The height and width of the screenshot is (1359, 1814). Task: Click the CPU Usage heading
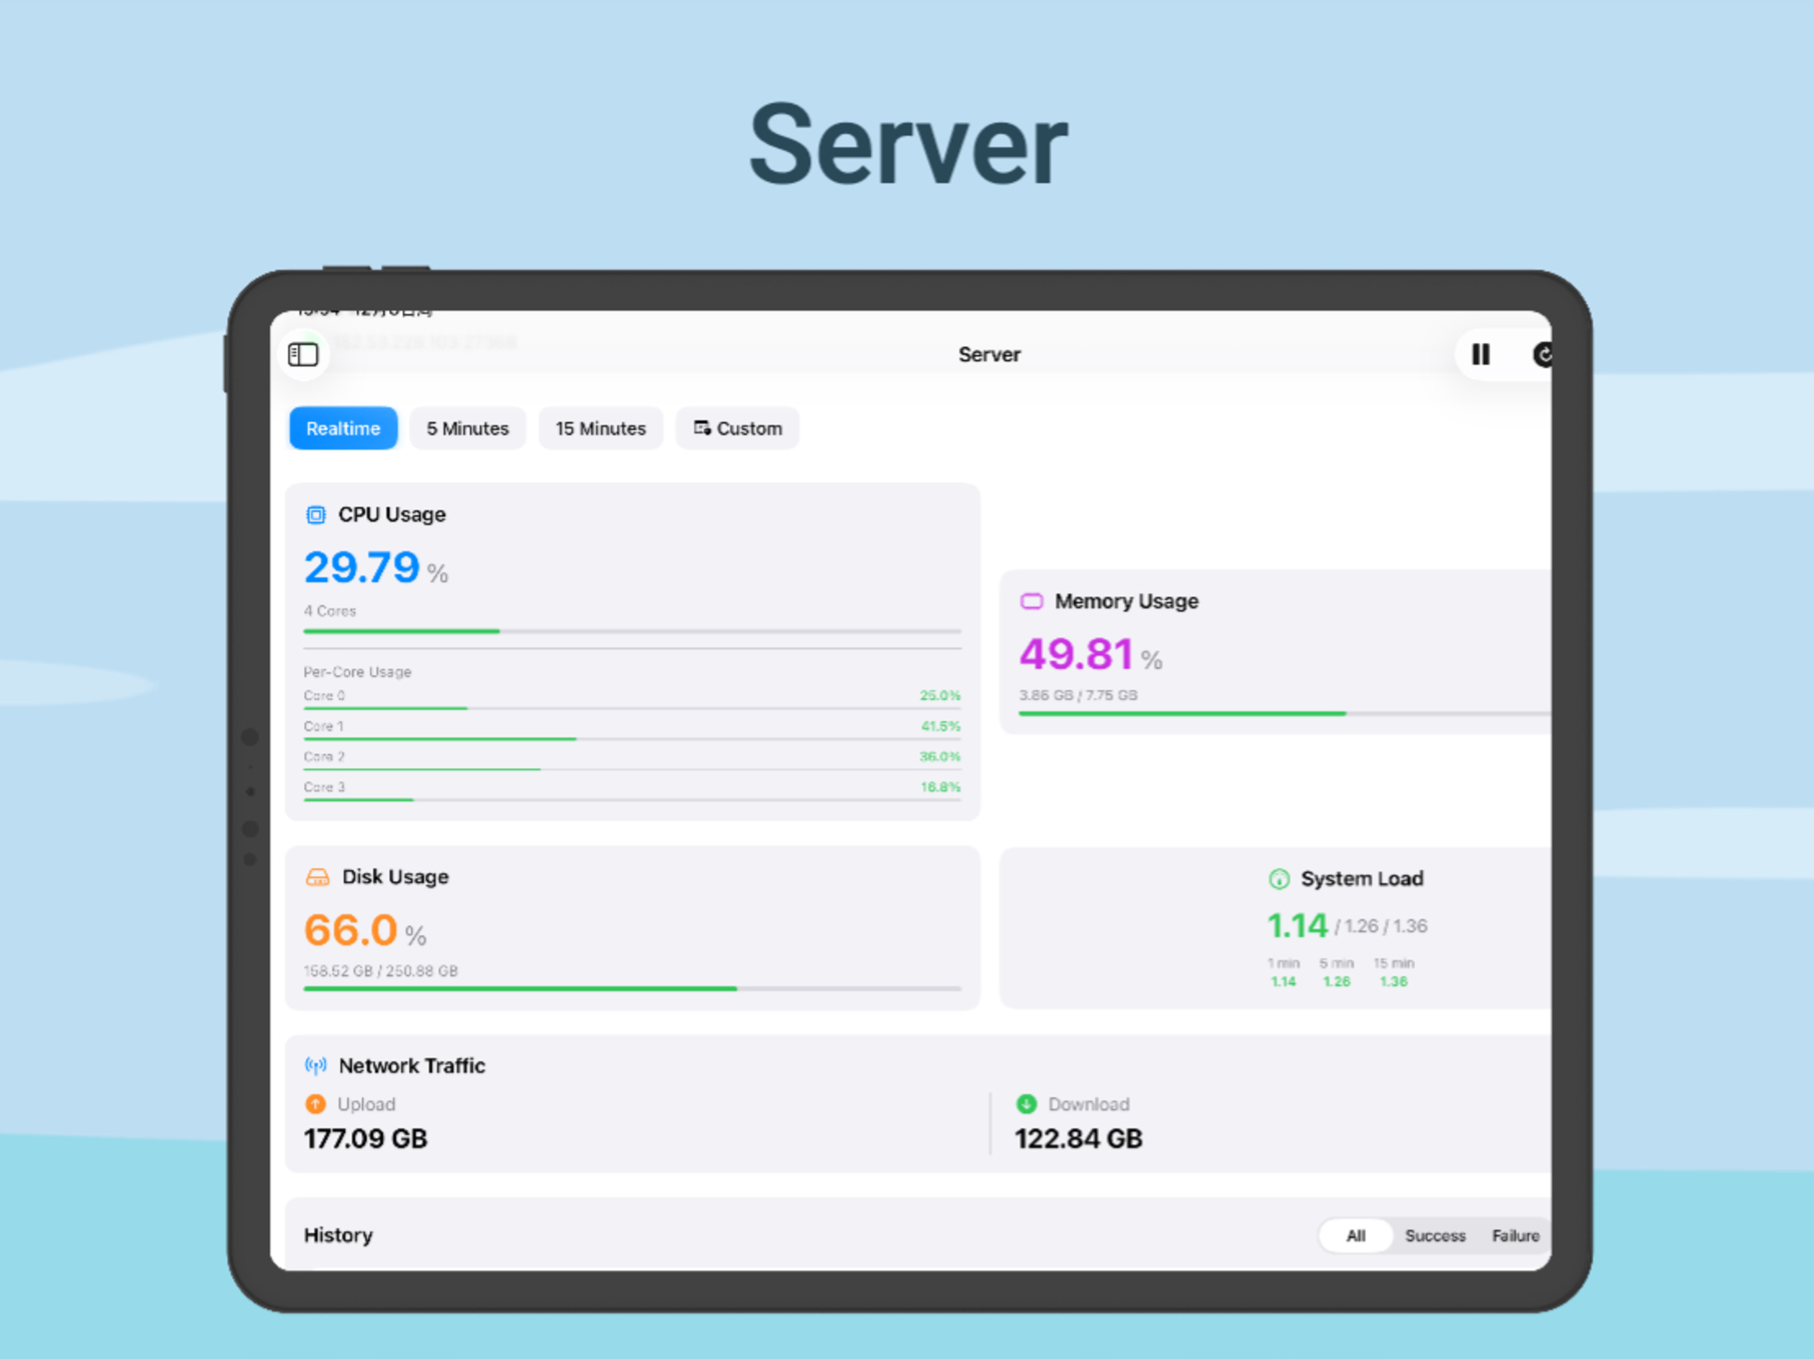coord(392,515)
